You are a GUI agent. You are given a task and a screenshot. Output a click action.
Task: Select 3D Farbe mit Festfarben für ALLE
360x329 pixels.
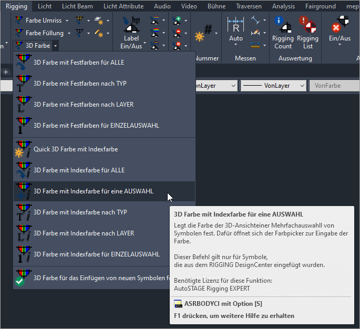tap(104, 63)
